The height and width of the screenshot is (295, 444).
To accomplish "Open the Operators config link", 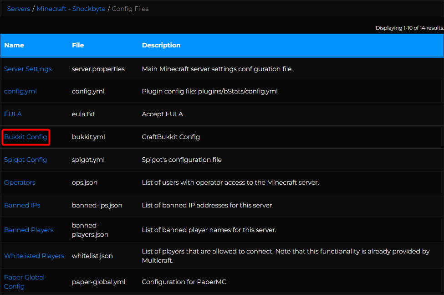I will click(x=20, y=182).
